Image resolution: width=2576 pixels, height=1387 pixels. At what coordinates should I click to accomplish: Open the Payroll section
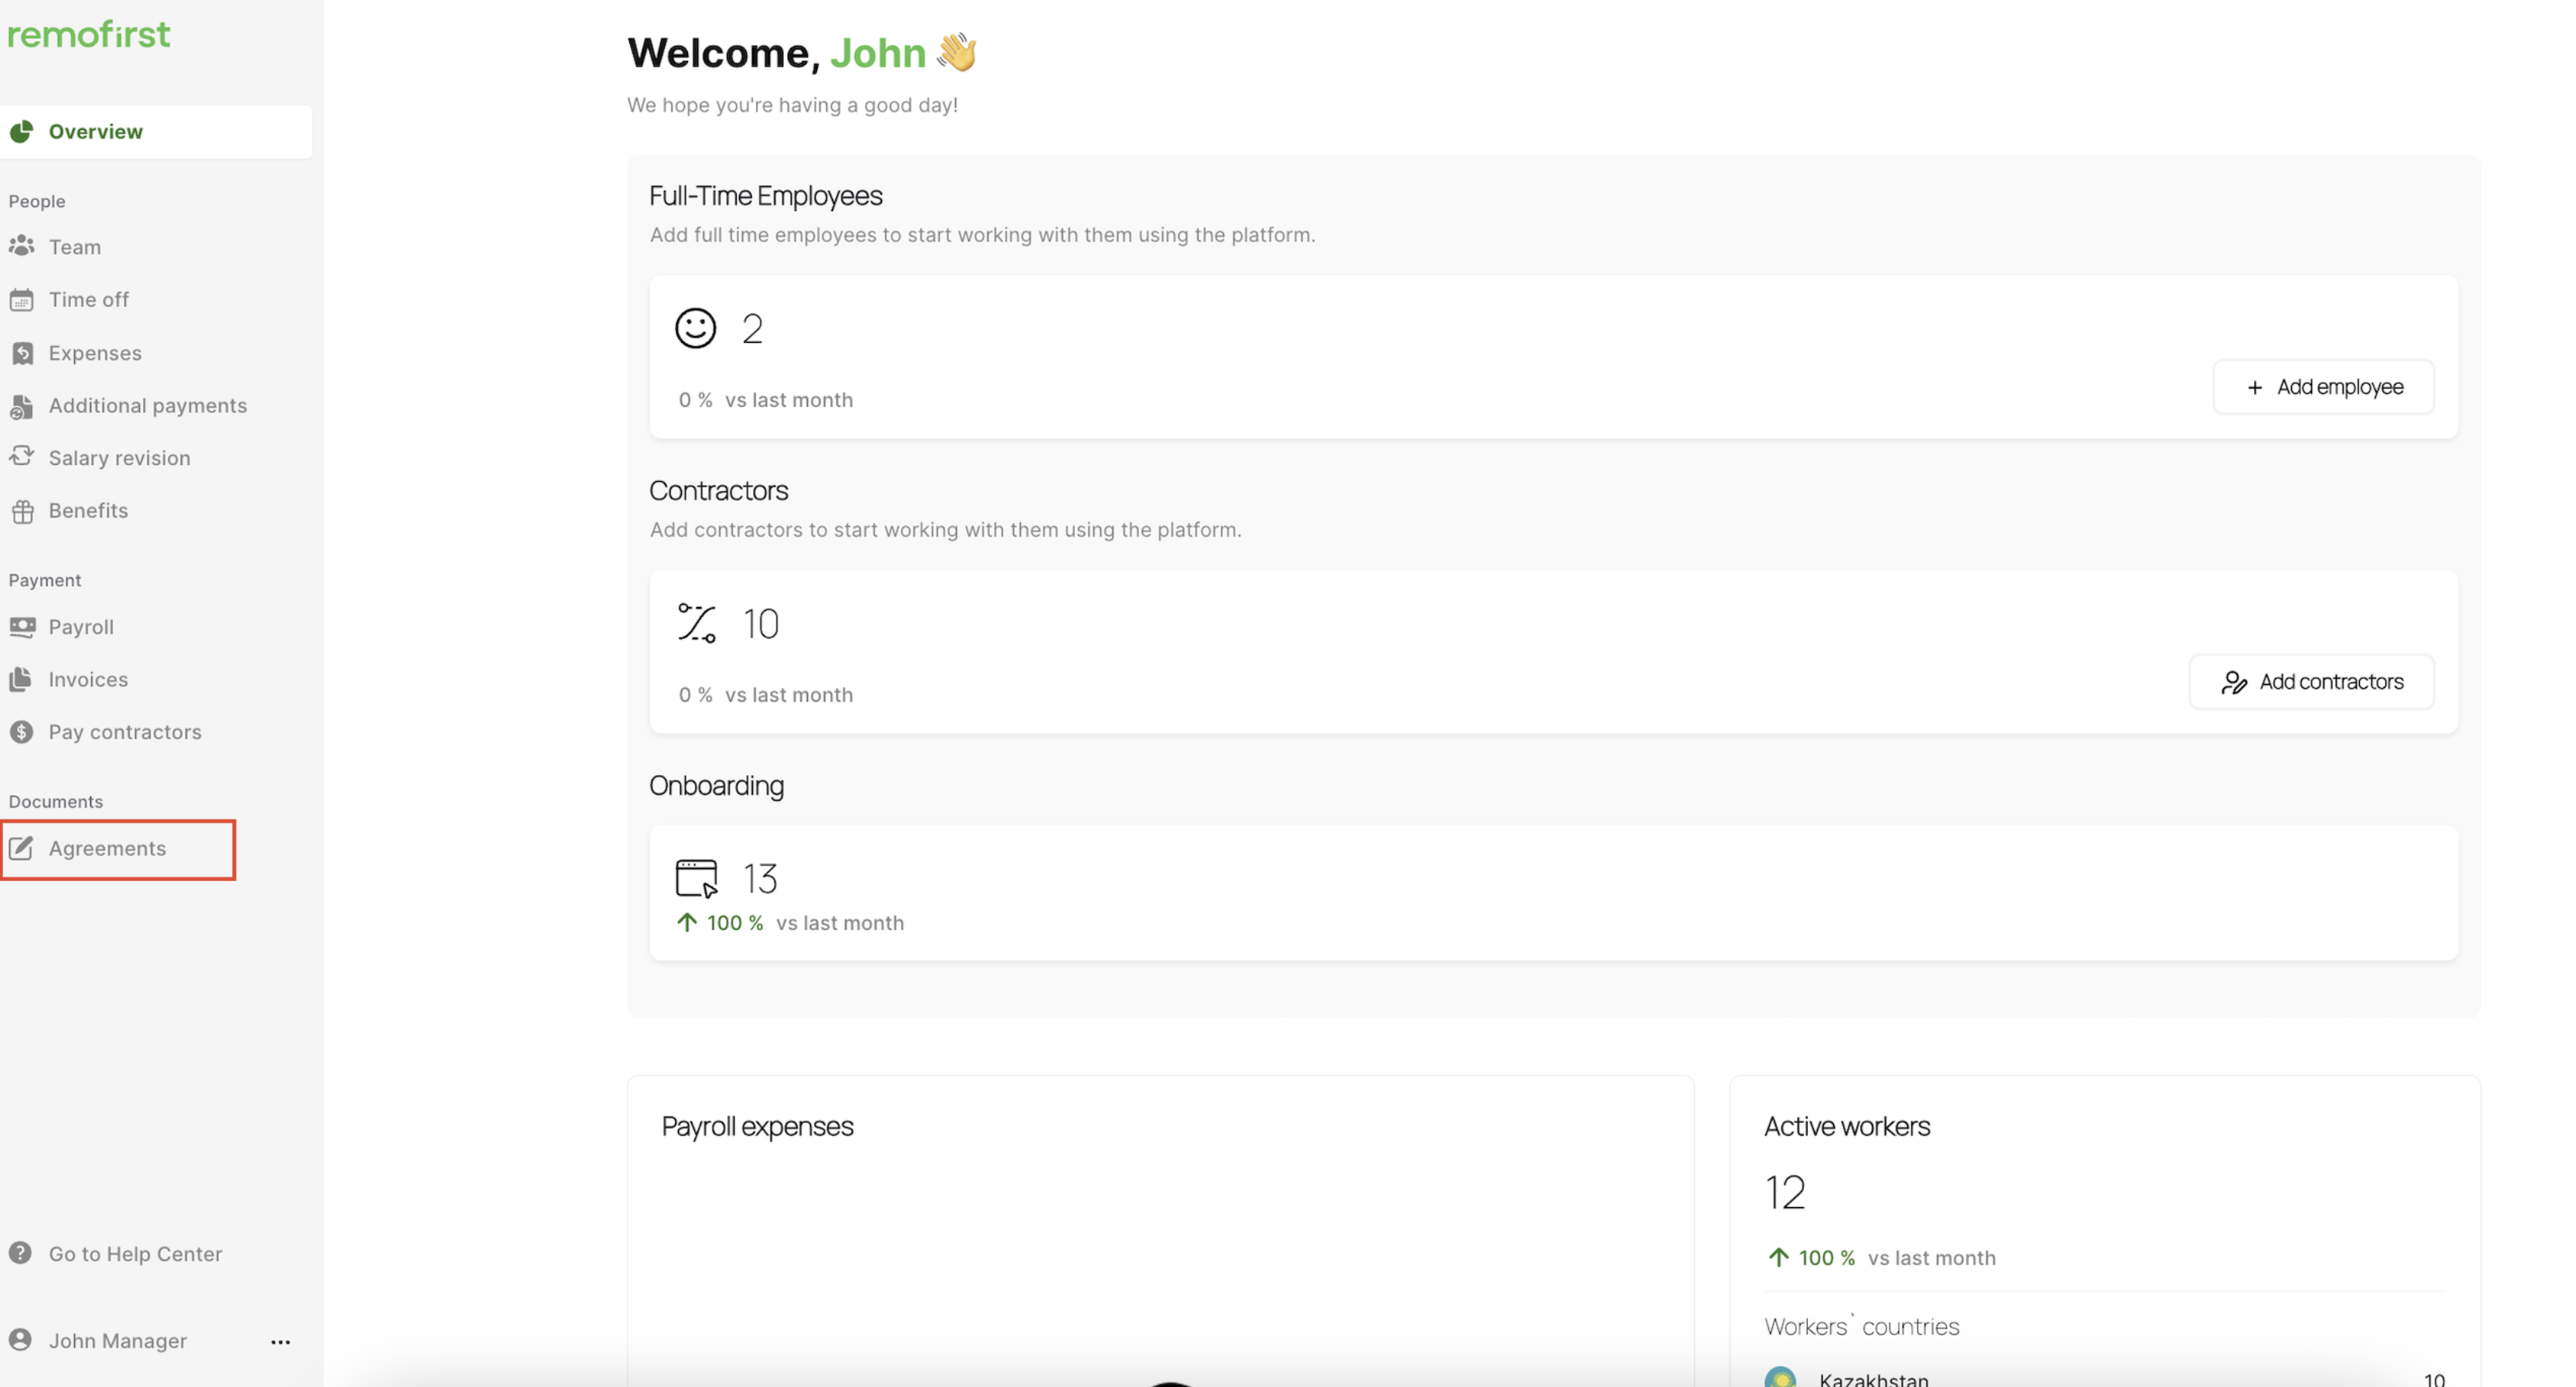81,627
